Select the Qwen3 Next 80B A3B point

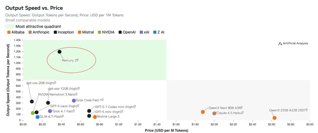pyautogui.click(x=203, y=112)
